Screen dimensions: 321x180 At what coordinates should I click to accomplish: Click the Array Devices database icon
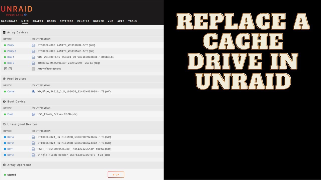point(4,32)
